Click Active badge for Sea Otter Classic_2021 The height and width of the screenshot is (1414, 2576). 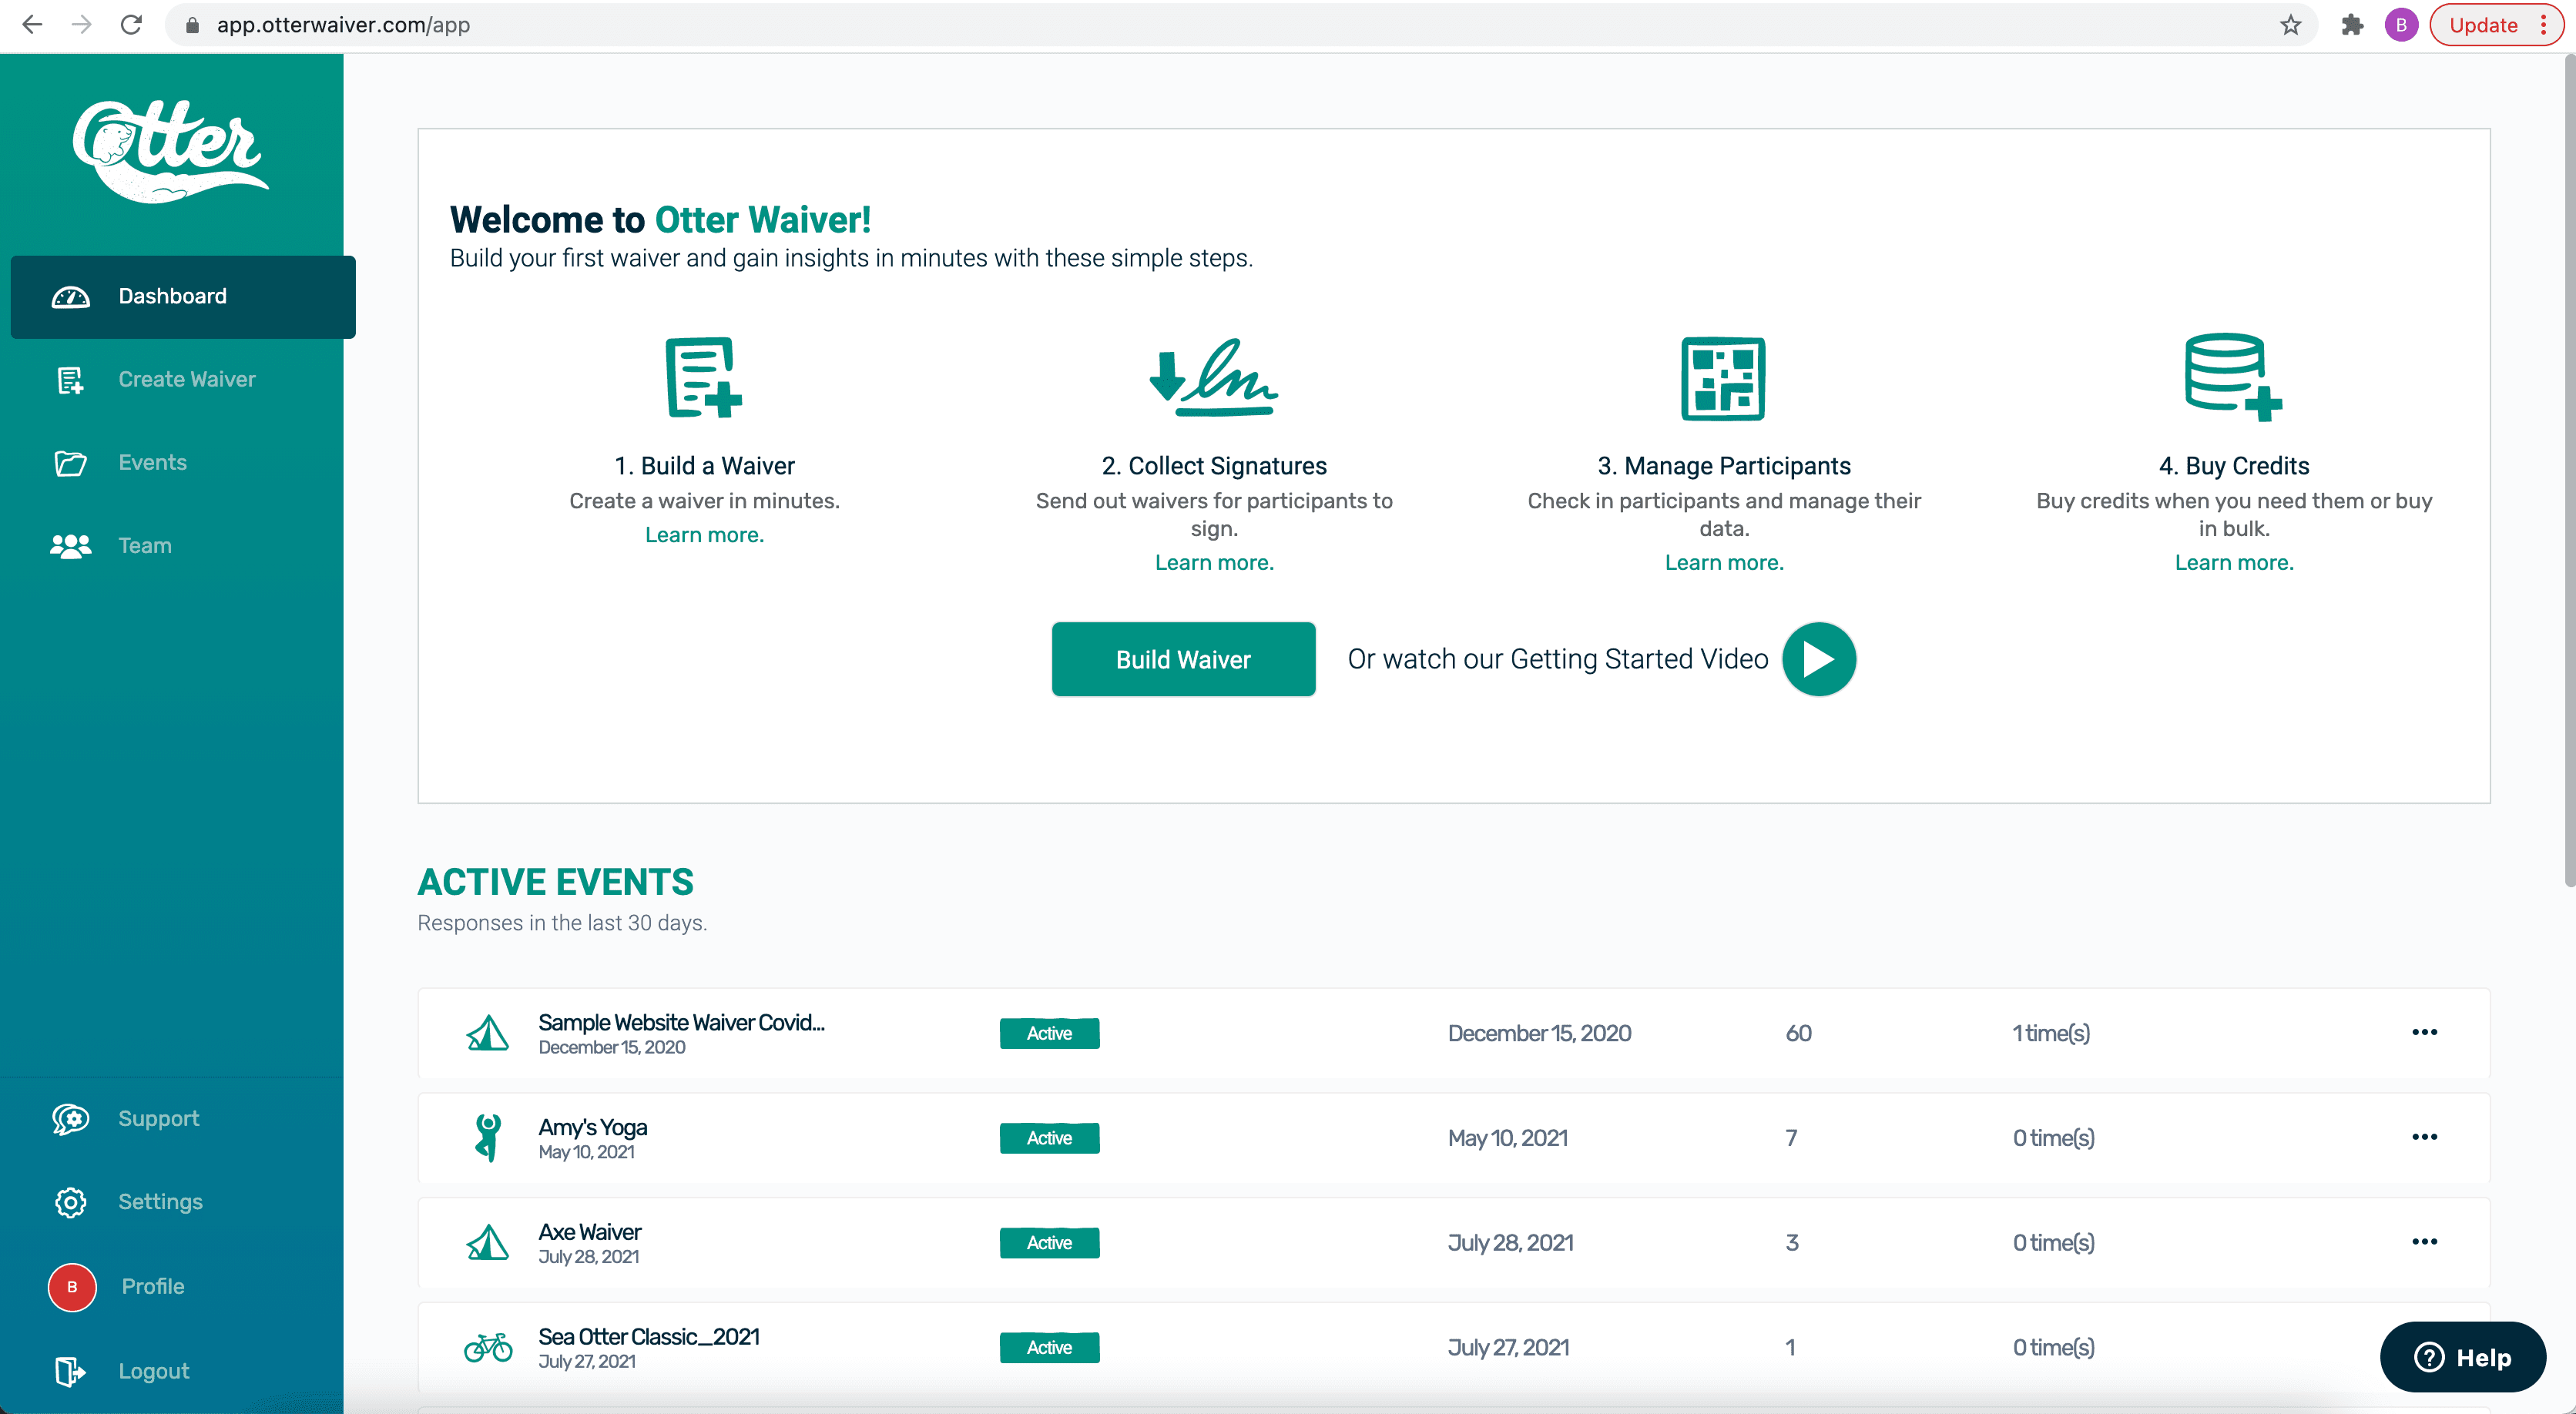click(1049, 1348)
